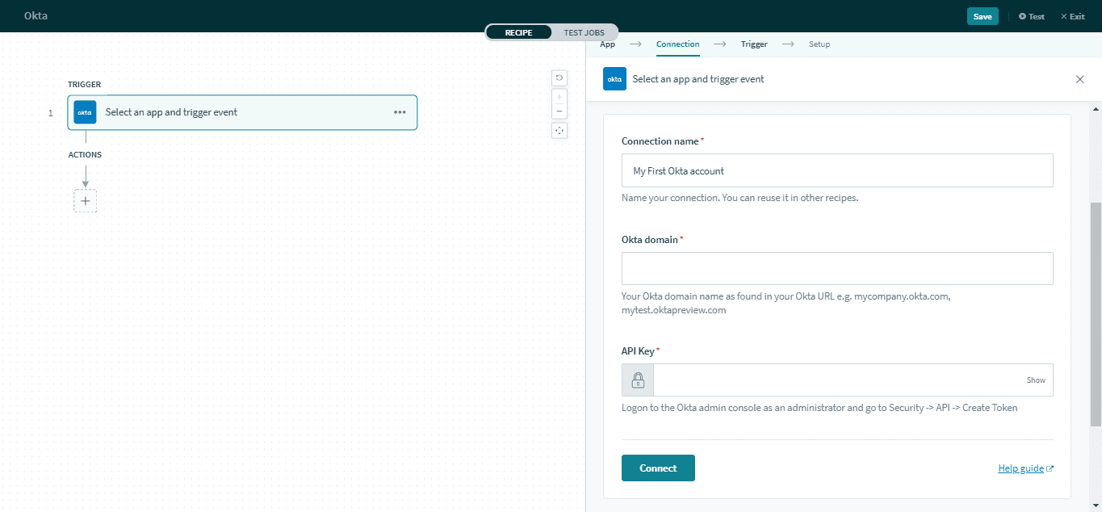
Task: Open the Trigger step in the breadcrumb
Action: [753, 44]
